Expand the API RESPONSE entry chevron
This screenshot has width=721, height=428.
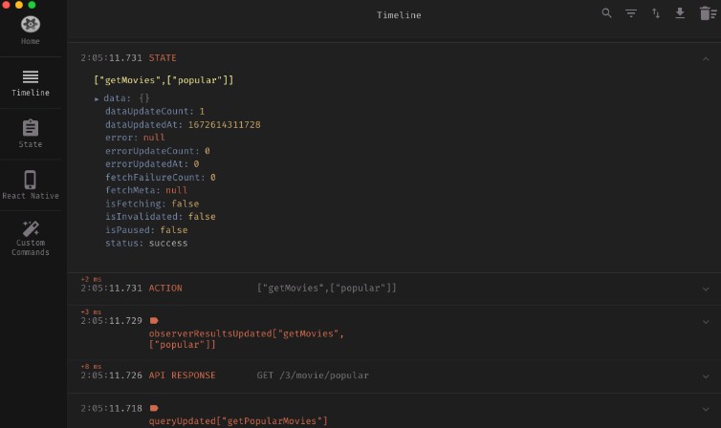[706, 376]
